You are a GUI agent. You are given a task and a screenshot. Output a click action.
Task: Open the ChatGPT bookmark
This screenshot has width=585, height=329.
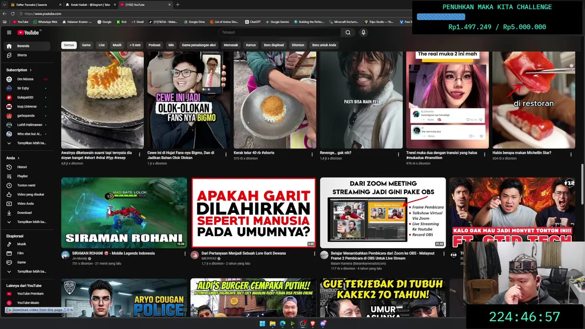253,22
